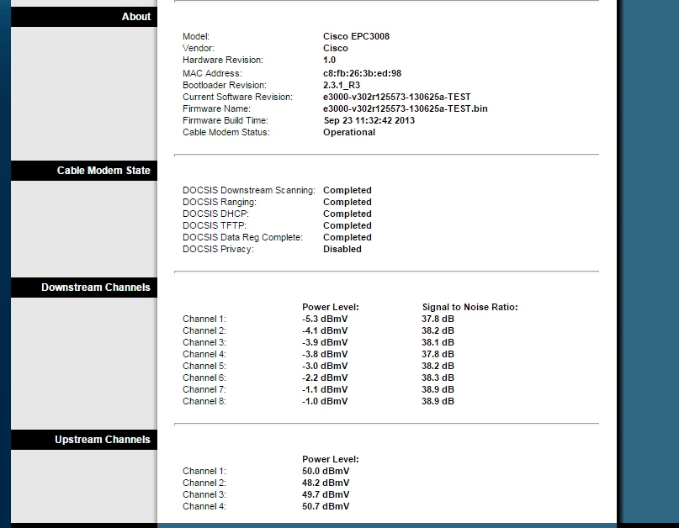Click the Channel 8 SNR value 38.9 dB
This screenshot has height=528, width=679.
(x=438, y=401)
